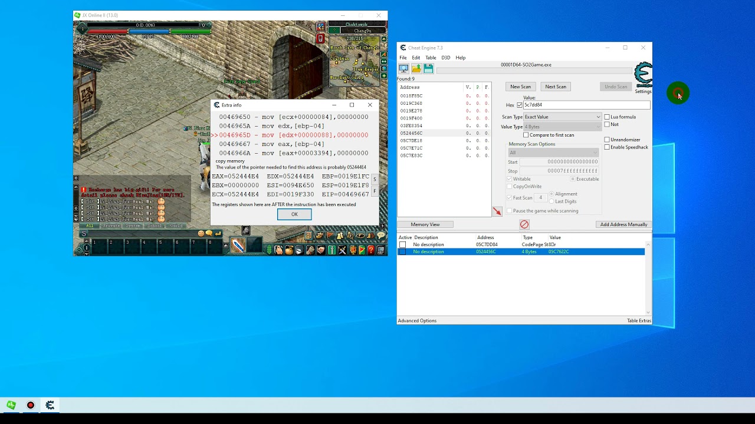Click the red arrow add-to-list icon
The height and width of the screenshot is (424, 755).
[497, 211]
